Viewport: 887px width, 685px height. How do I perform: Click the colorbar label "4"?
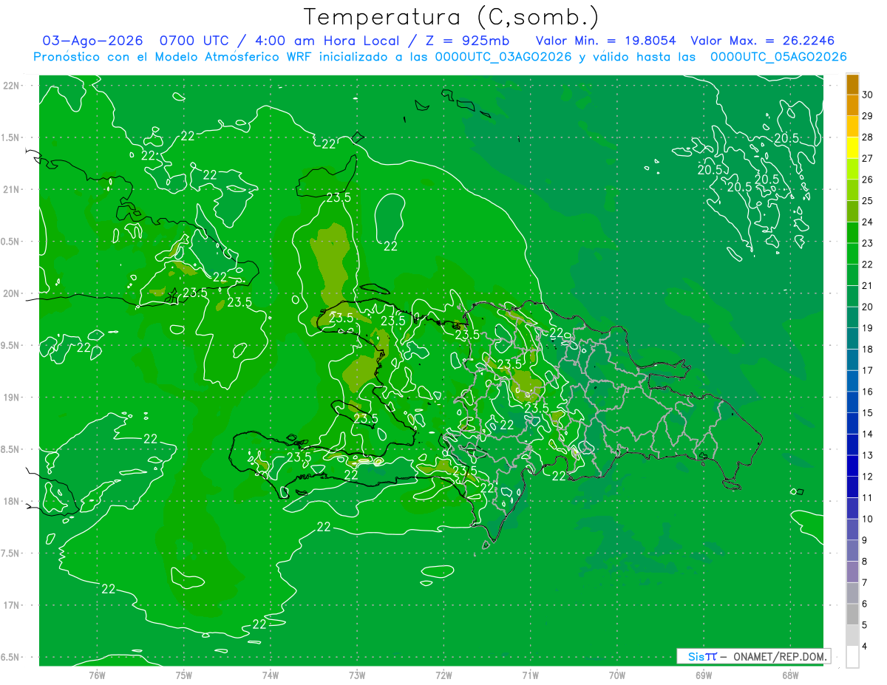tap(866, 646)
